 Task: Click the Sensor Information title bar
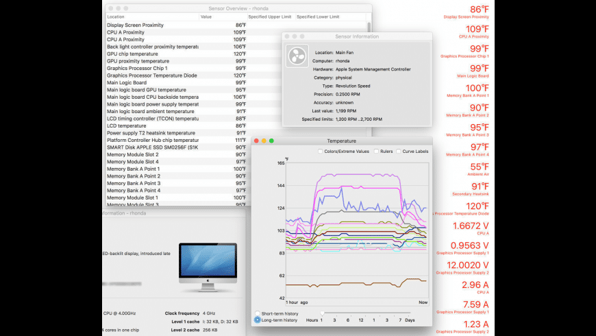tap(357, 36)
